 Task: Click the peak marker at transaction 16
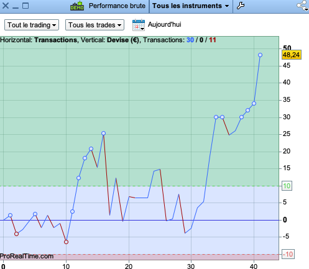click(103, 133)
